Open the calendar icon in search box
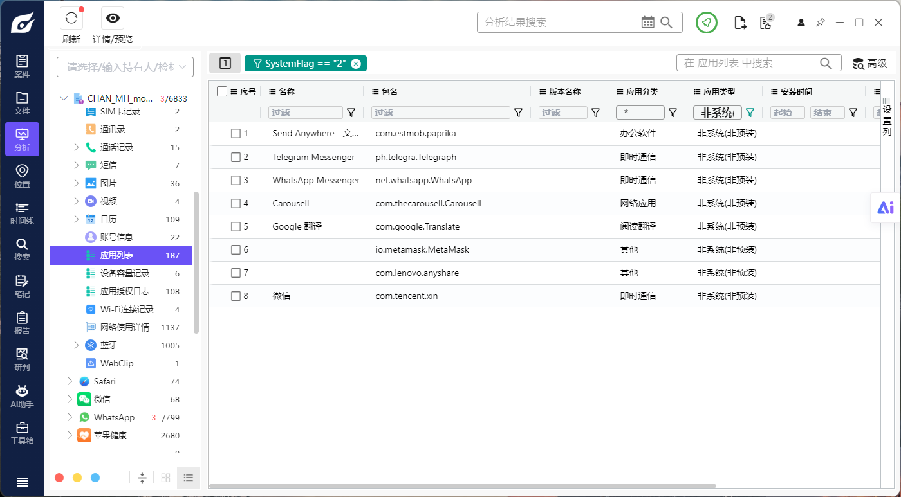Screen dimensions: 901x497 (648, 23)
